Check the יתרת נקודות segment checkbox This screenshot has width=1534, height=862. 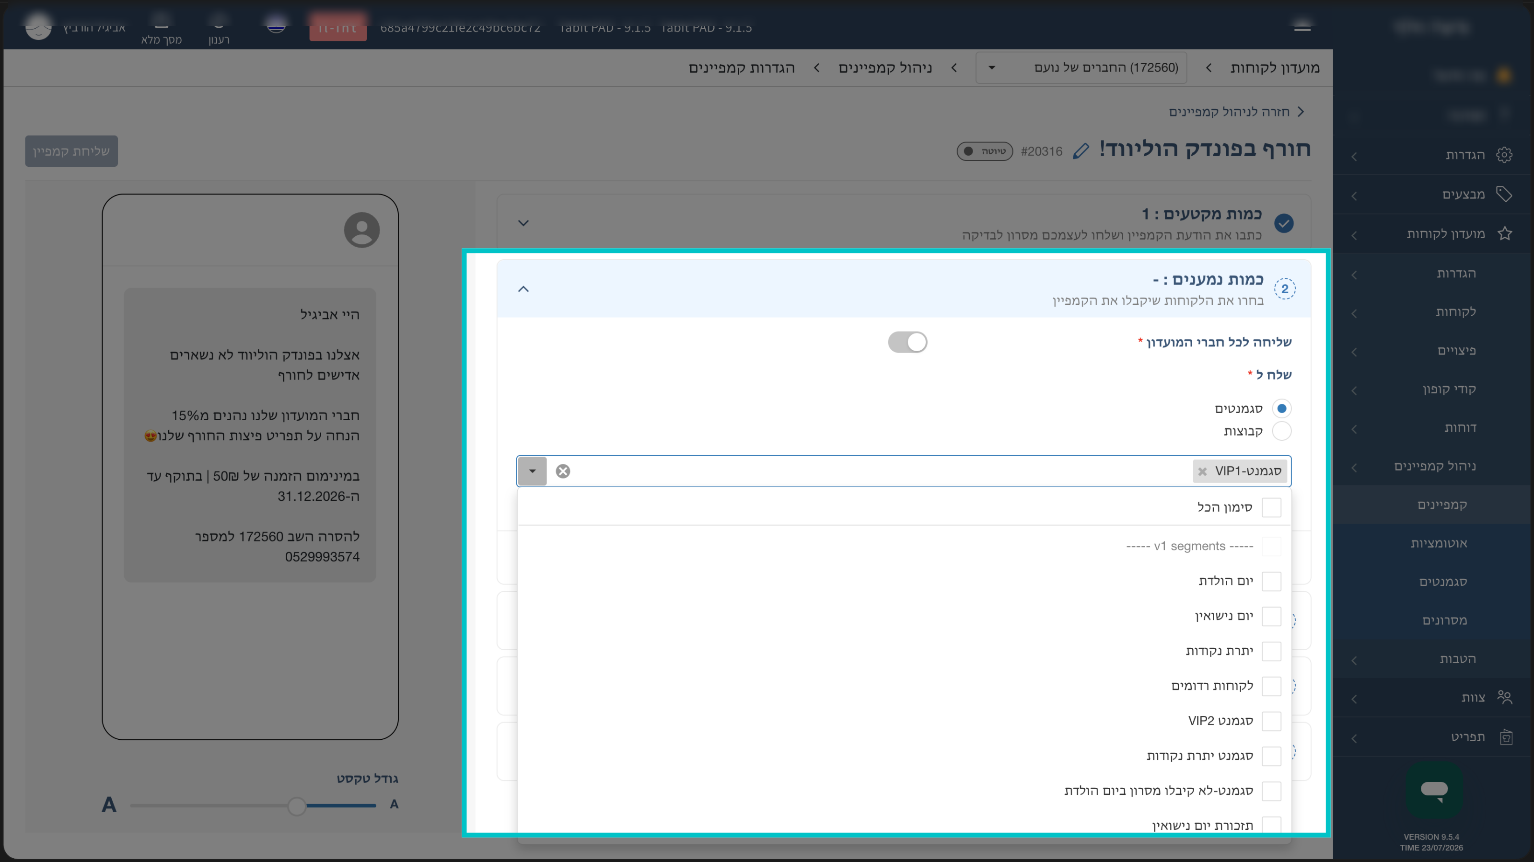[x=1271, y=651]
